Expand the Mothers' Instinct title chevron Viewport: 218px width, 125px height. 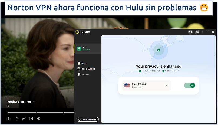pos(34,102)
